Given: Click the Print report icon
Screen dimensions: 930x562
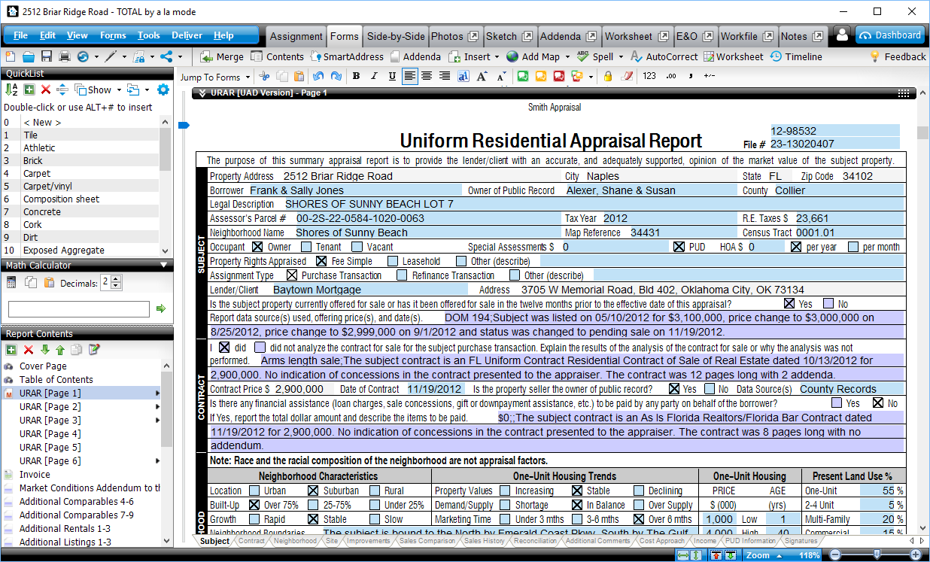Looking at the screenshot, I should point(65,56).
